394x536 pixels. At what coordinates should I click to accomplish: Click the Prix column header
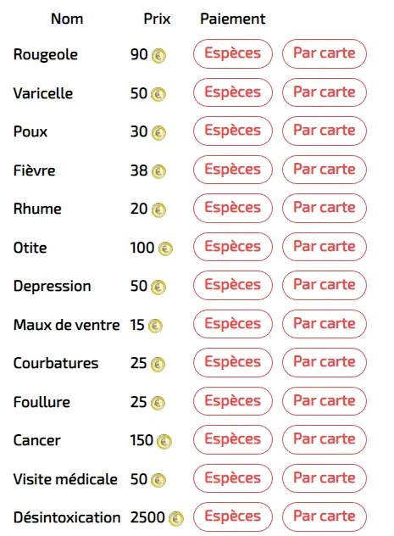157,19
